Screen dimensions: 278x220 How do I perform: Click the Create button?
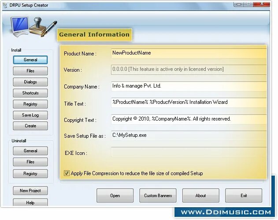[30, 126]
